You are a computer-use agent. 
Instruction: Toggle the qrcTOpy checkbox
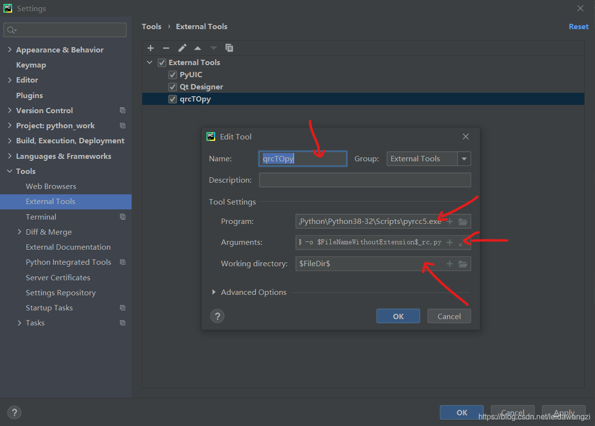(x=172, y=99)
